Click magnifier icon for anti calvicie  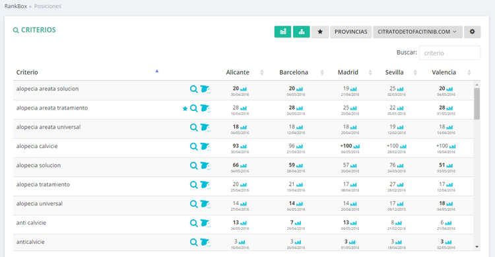(194, 223)
